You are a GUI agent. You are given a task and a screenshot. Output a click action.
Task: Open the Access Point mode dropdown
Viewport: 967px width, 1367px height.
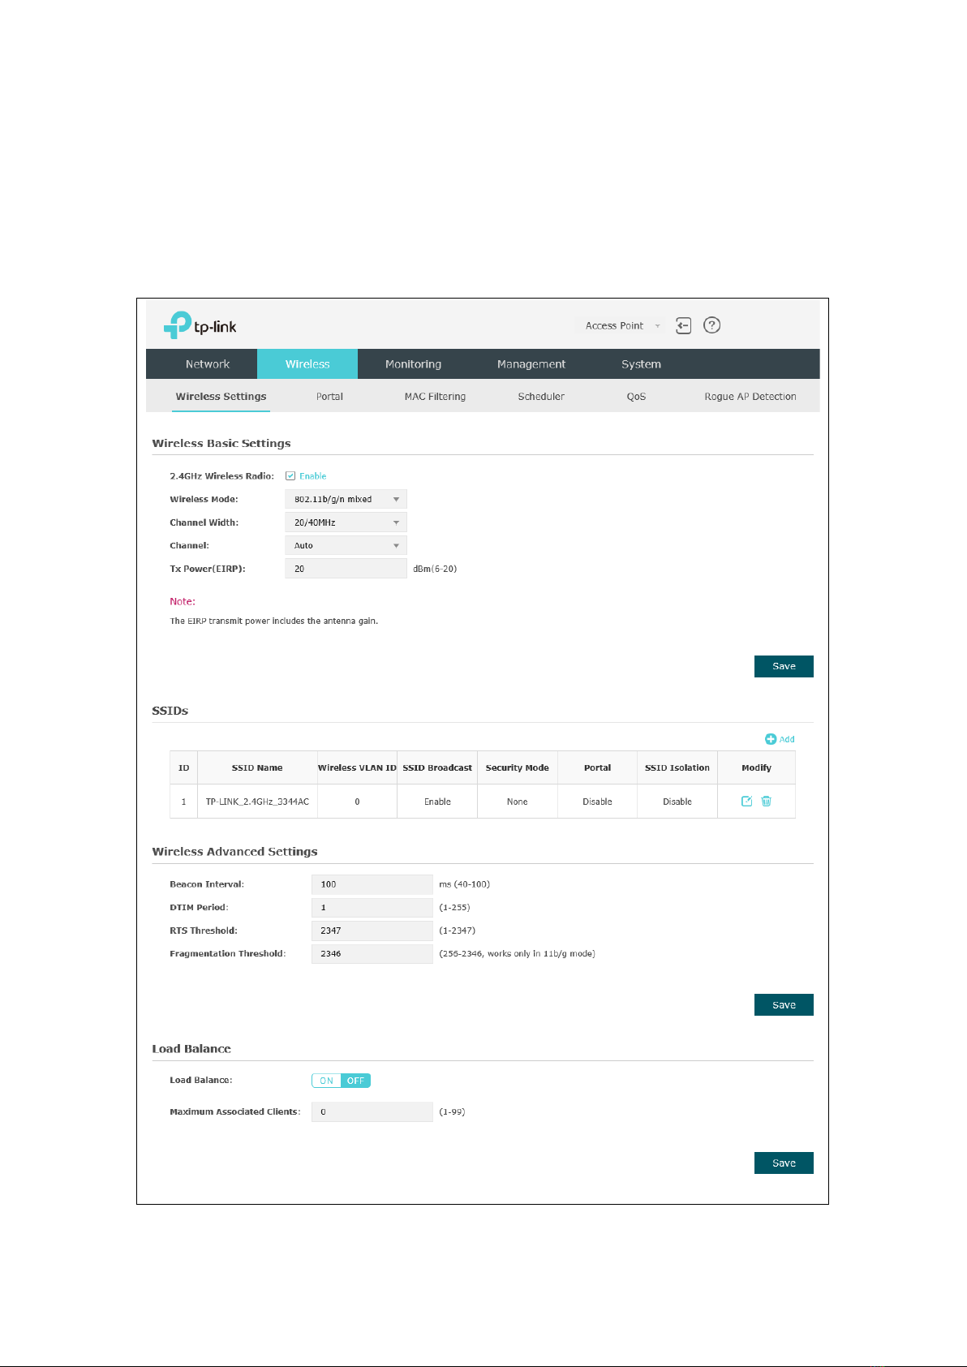[x=622, y=325]
